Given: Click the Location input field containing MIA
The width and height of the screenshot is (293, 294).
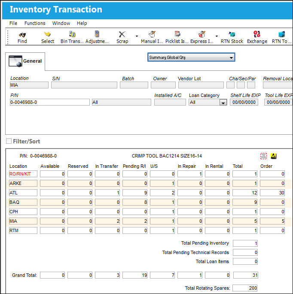Looking at the screenshot, I should click(x=29, y=85).
